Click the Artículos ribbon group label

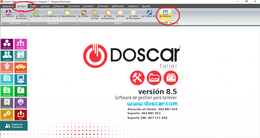coord(15,23)
